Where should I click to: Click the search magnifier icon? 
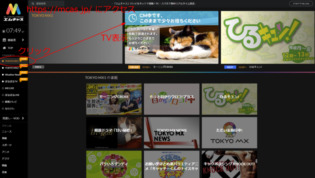31,3
